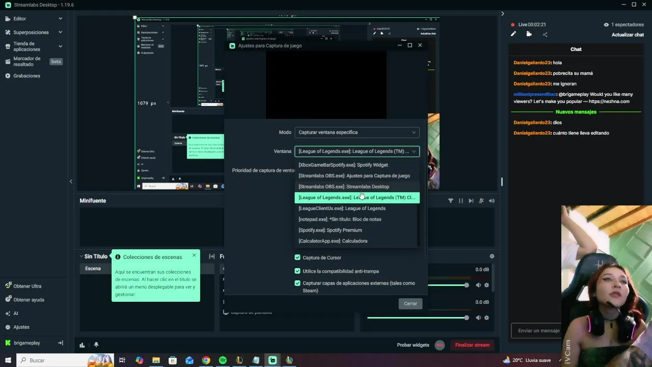Image resolution: width=652 pixels, height=367 pixels.
Task: Open File Explorer on taskbar
Action: (156, 360)
